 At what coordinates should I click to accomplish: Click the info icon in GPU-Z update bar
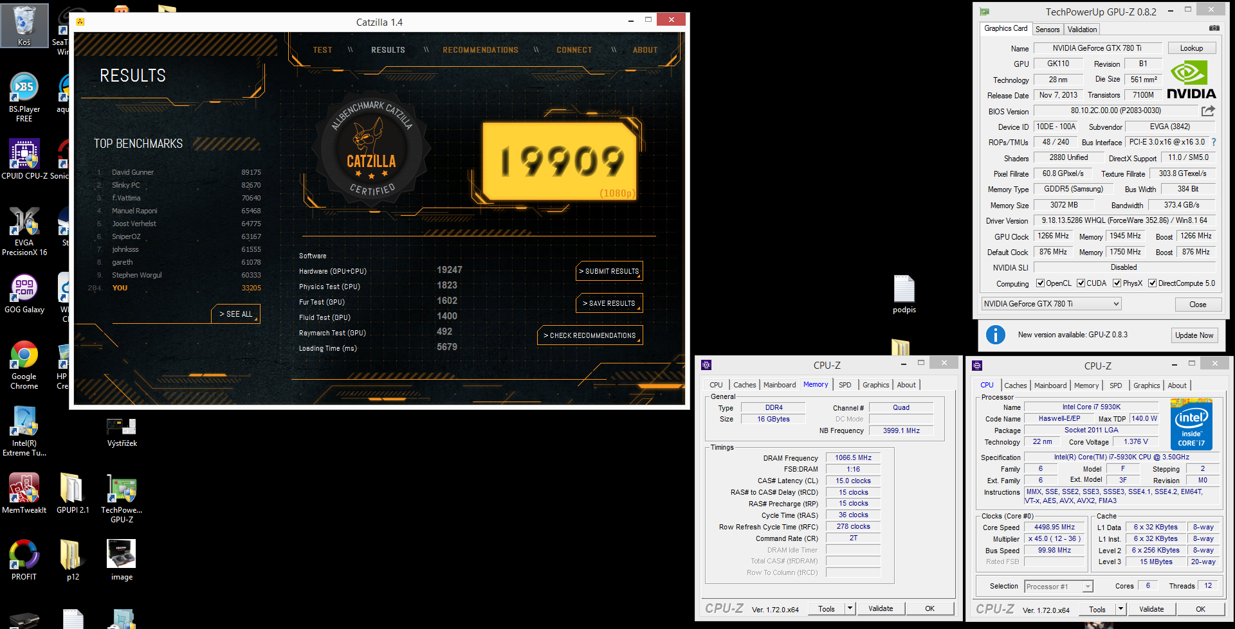995,335
